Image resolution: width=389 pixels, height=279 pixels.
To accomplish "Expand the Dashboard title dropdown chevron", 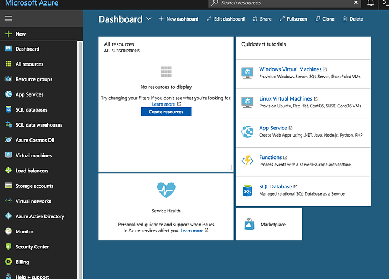I will [148, 19].
